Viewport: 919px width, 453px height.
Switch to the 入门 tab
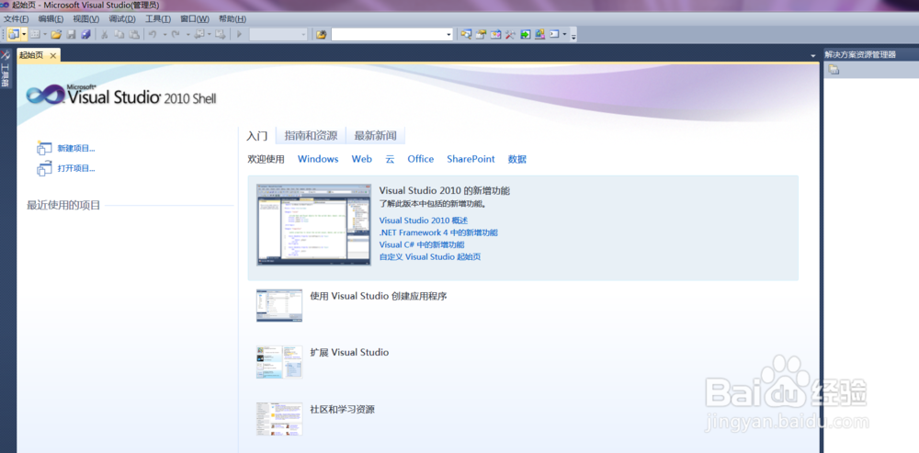coord(256,136)
